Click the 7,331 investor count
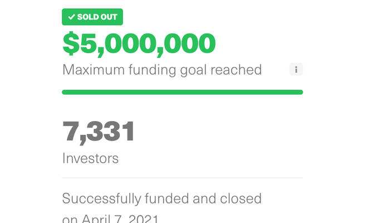The height and width of the screenshot is (223, 373). click(99, 132)
